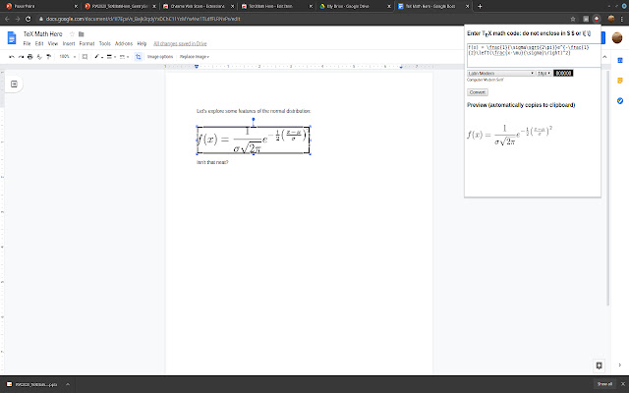Go back in browser
Screen dimensions: 629x393
click(7, 19)
